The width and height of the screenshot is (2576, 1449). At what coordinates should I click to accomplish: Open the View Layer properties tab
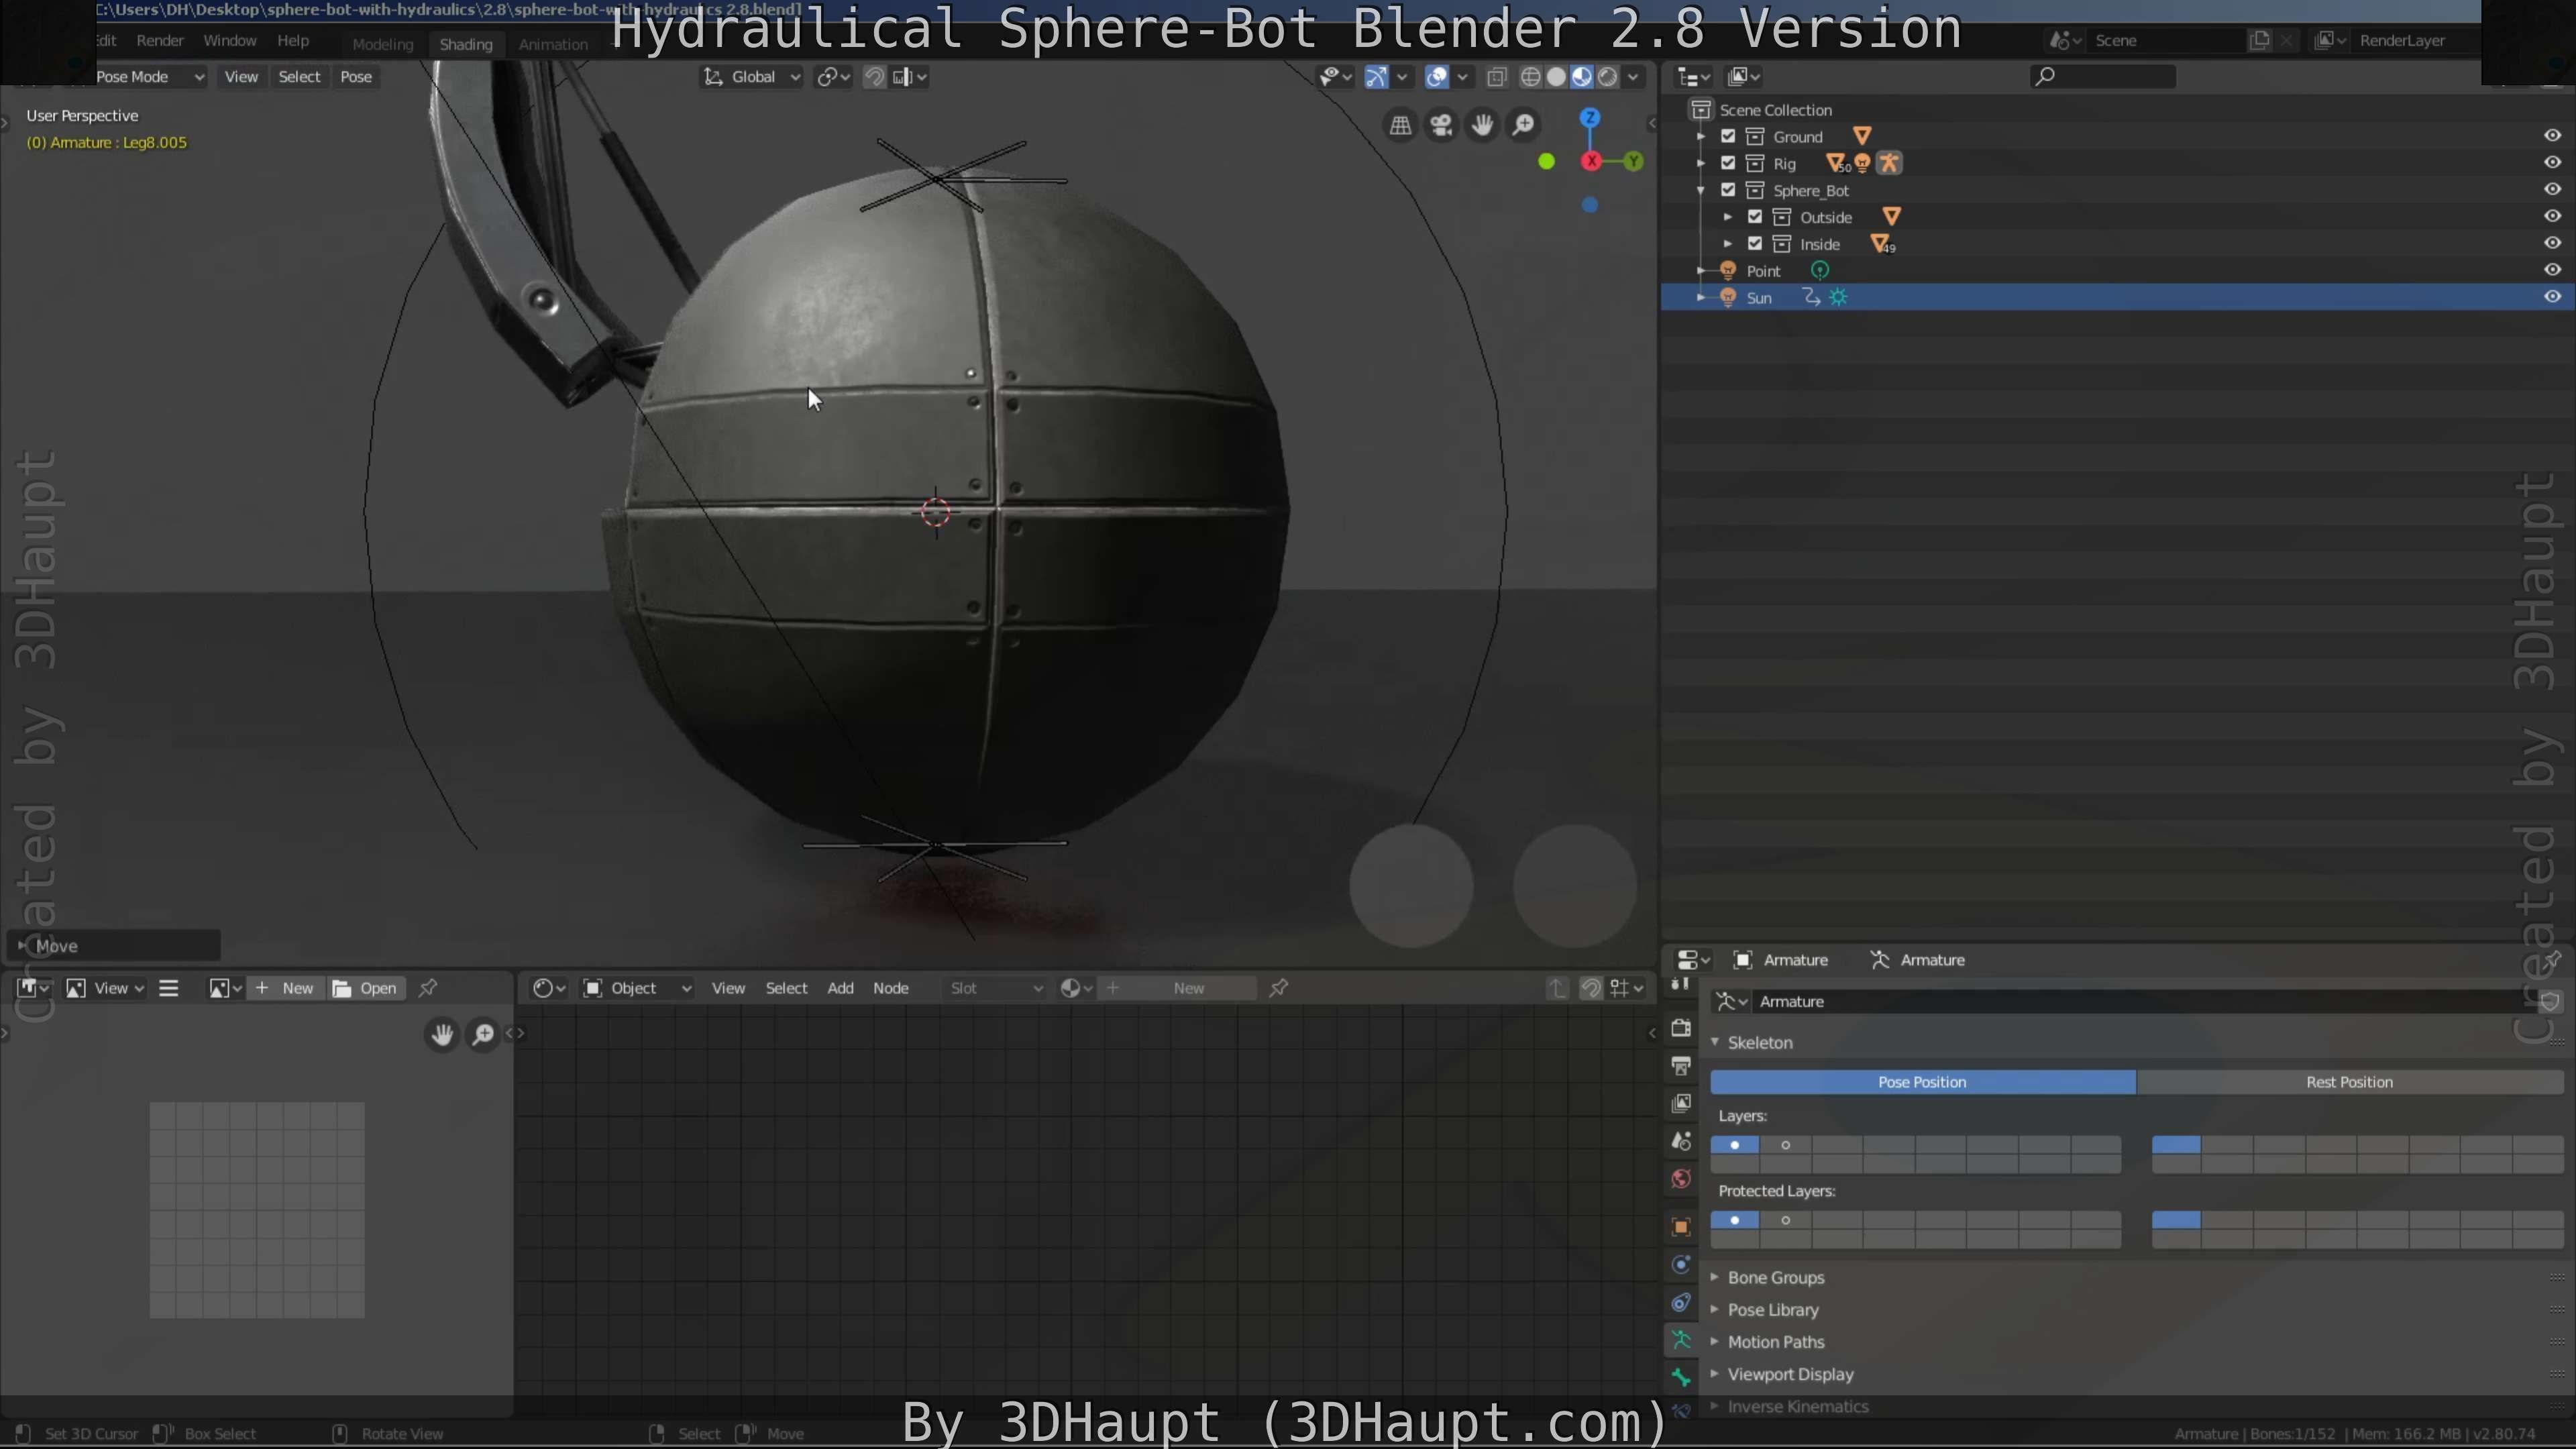pos(1681,1103)
